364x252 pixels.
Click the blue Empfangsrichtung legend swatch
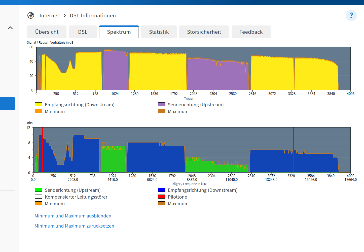point(162,190)
